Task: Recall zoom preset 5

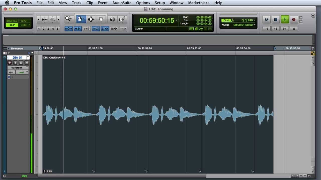Action: pyautogui.click(x=57, y=29)
